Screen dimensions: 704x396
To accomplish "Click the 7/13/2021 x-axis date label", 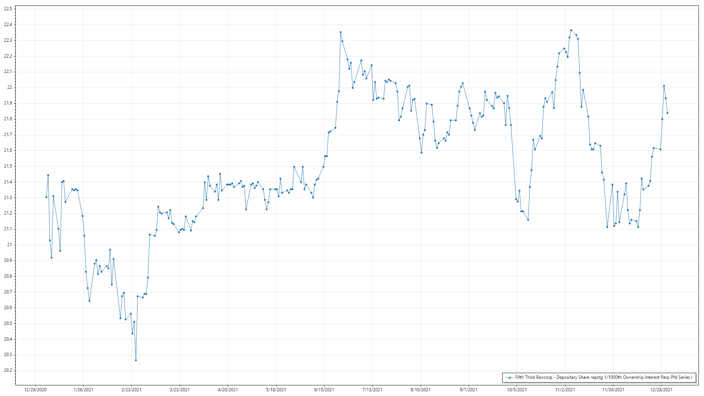I will click(372, 390).
